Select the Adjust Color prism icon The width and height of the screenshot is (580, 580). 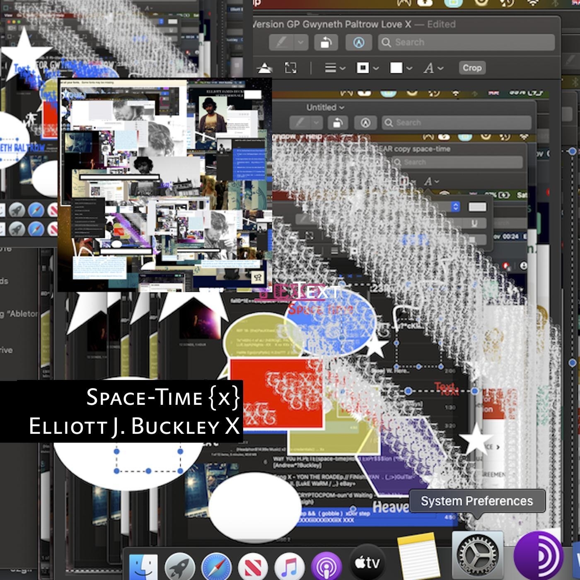click(x=264, y=68)
